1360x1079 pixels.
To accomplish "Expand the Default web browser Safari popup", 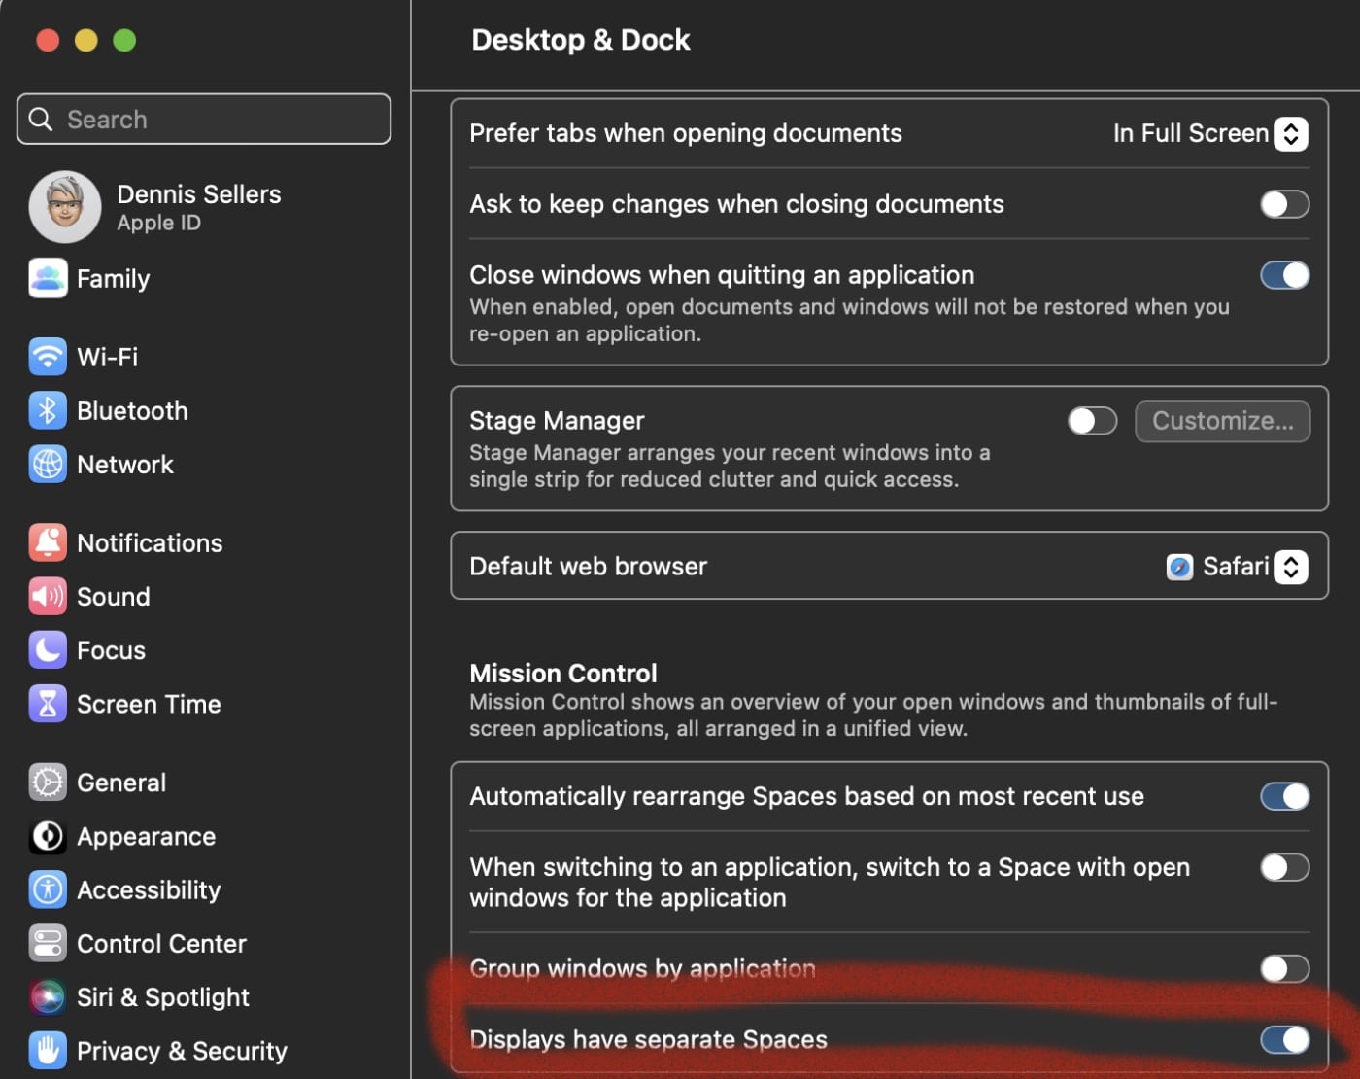I will tap(1290, 567).
